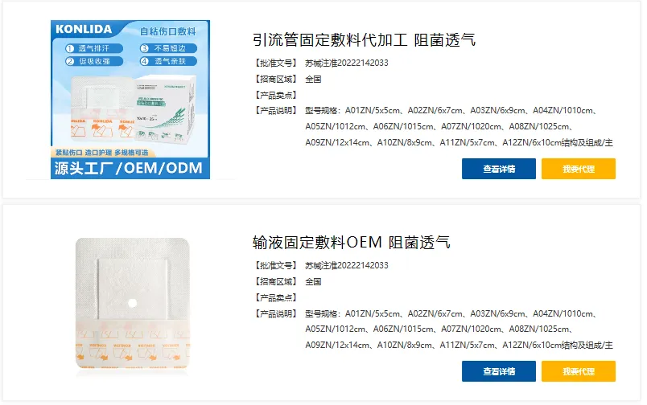Click the 产品说明 specifications text of 引流管固定敷料

459,126
